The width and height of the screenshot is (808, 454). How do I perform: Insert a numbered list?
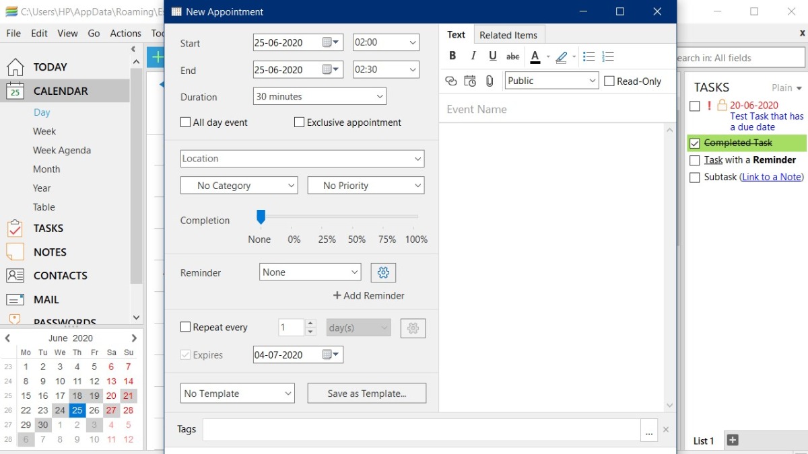click(608, 56)
